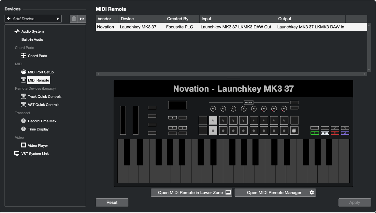Click the horizontal scrollbar under the device table
376x213 pixels.
231,74
